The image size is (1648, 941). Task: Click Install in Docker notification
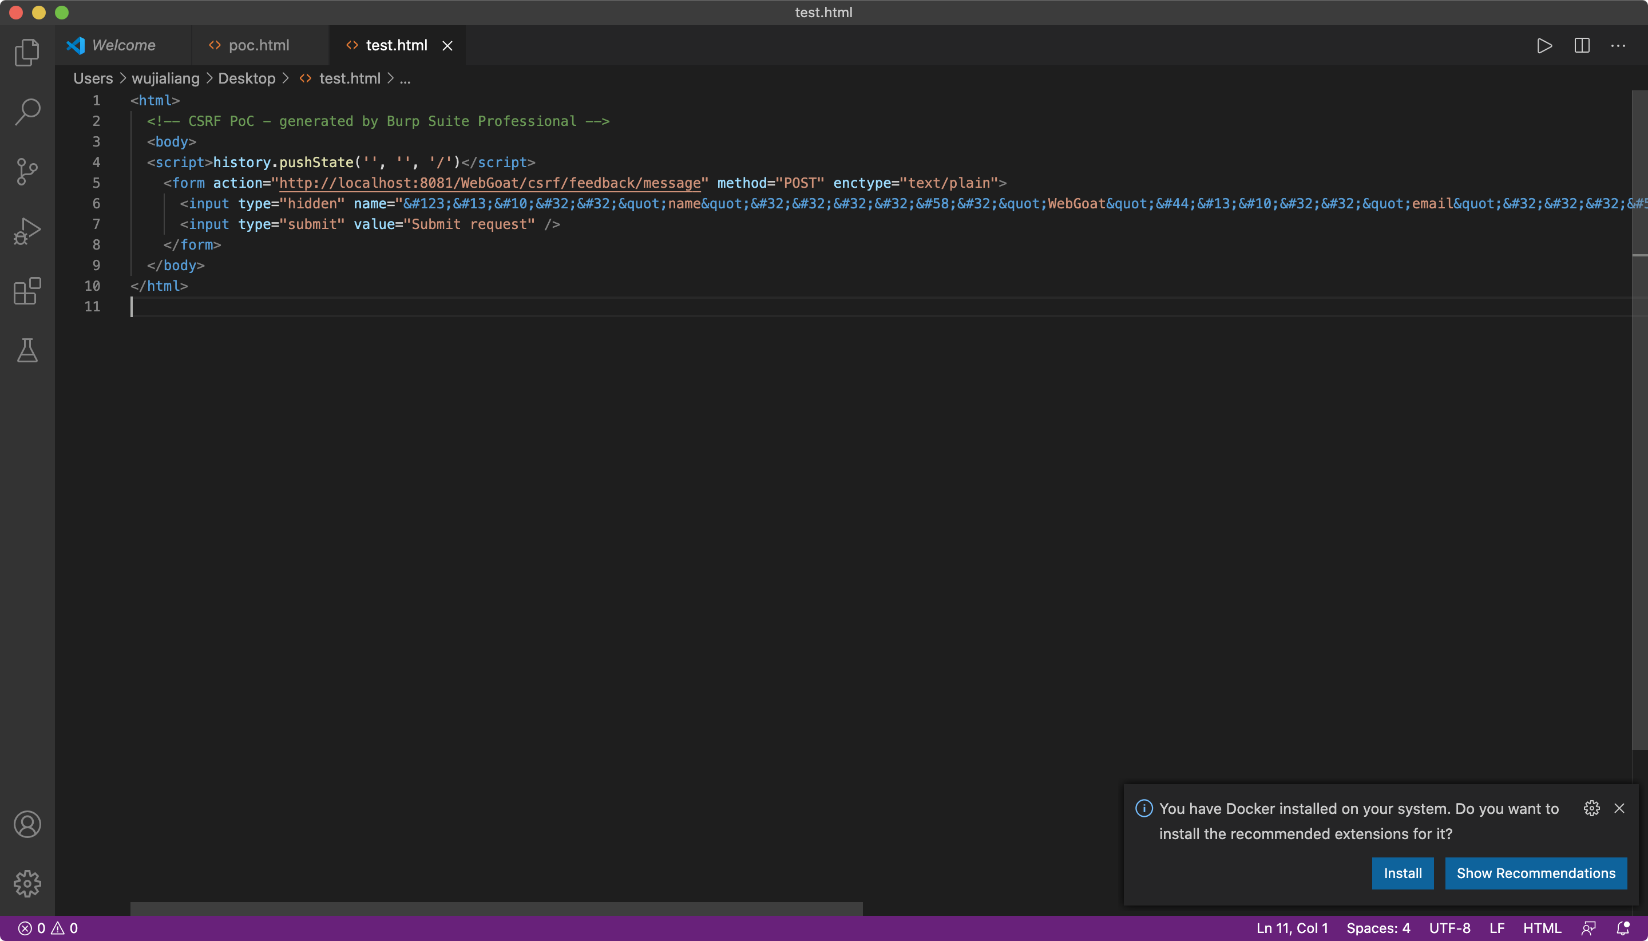[x=1402, y=873]
